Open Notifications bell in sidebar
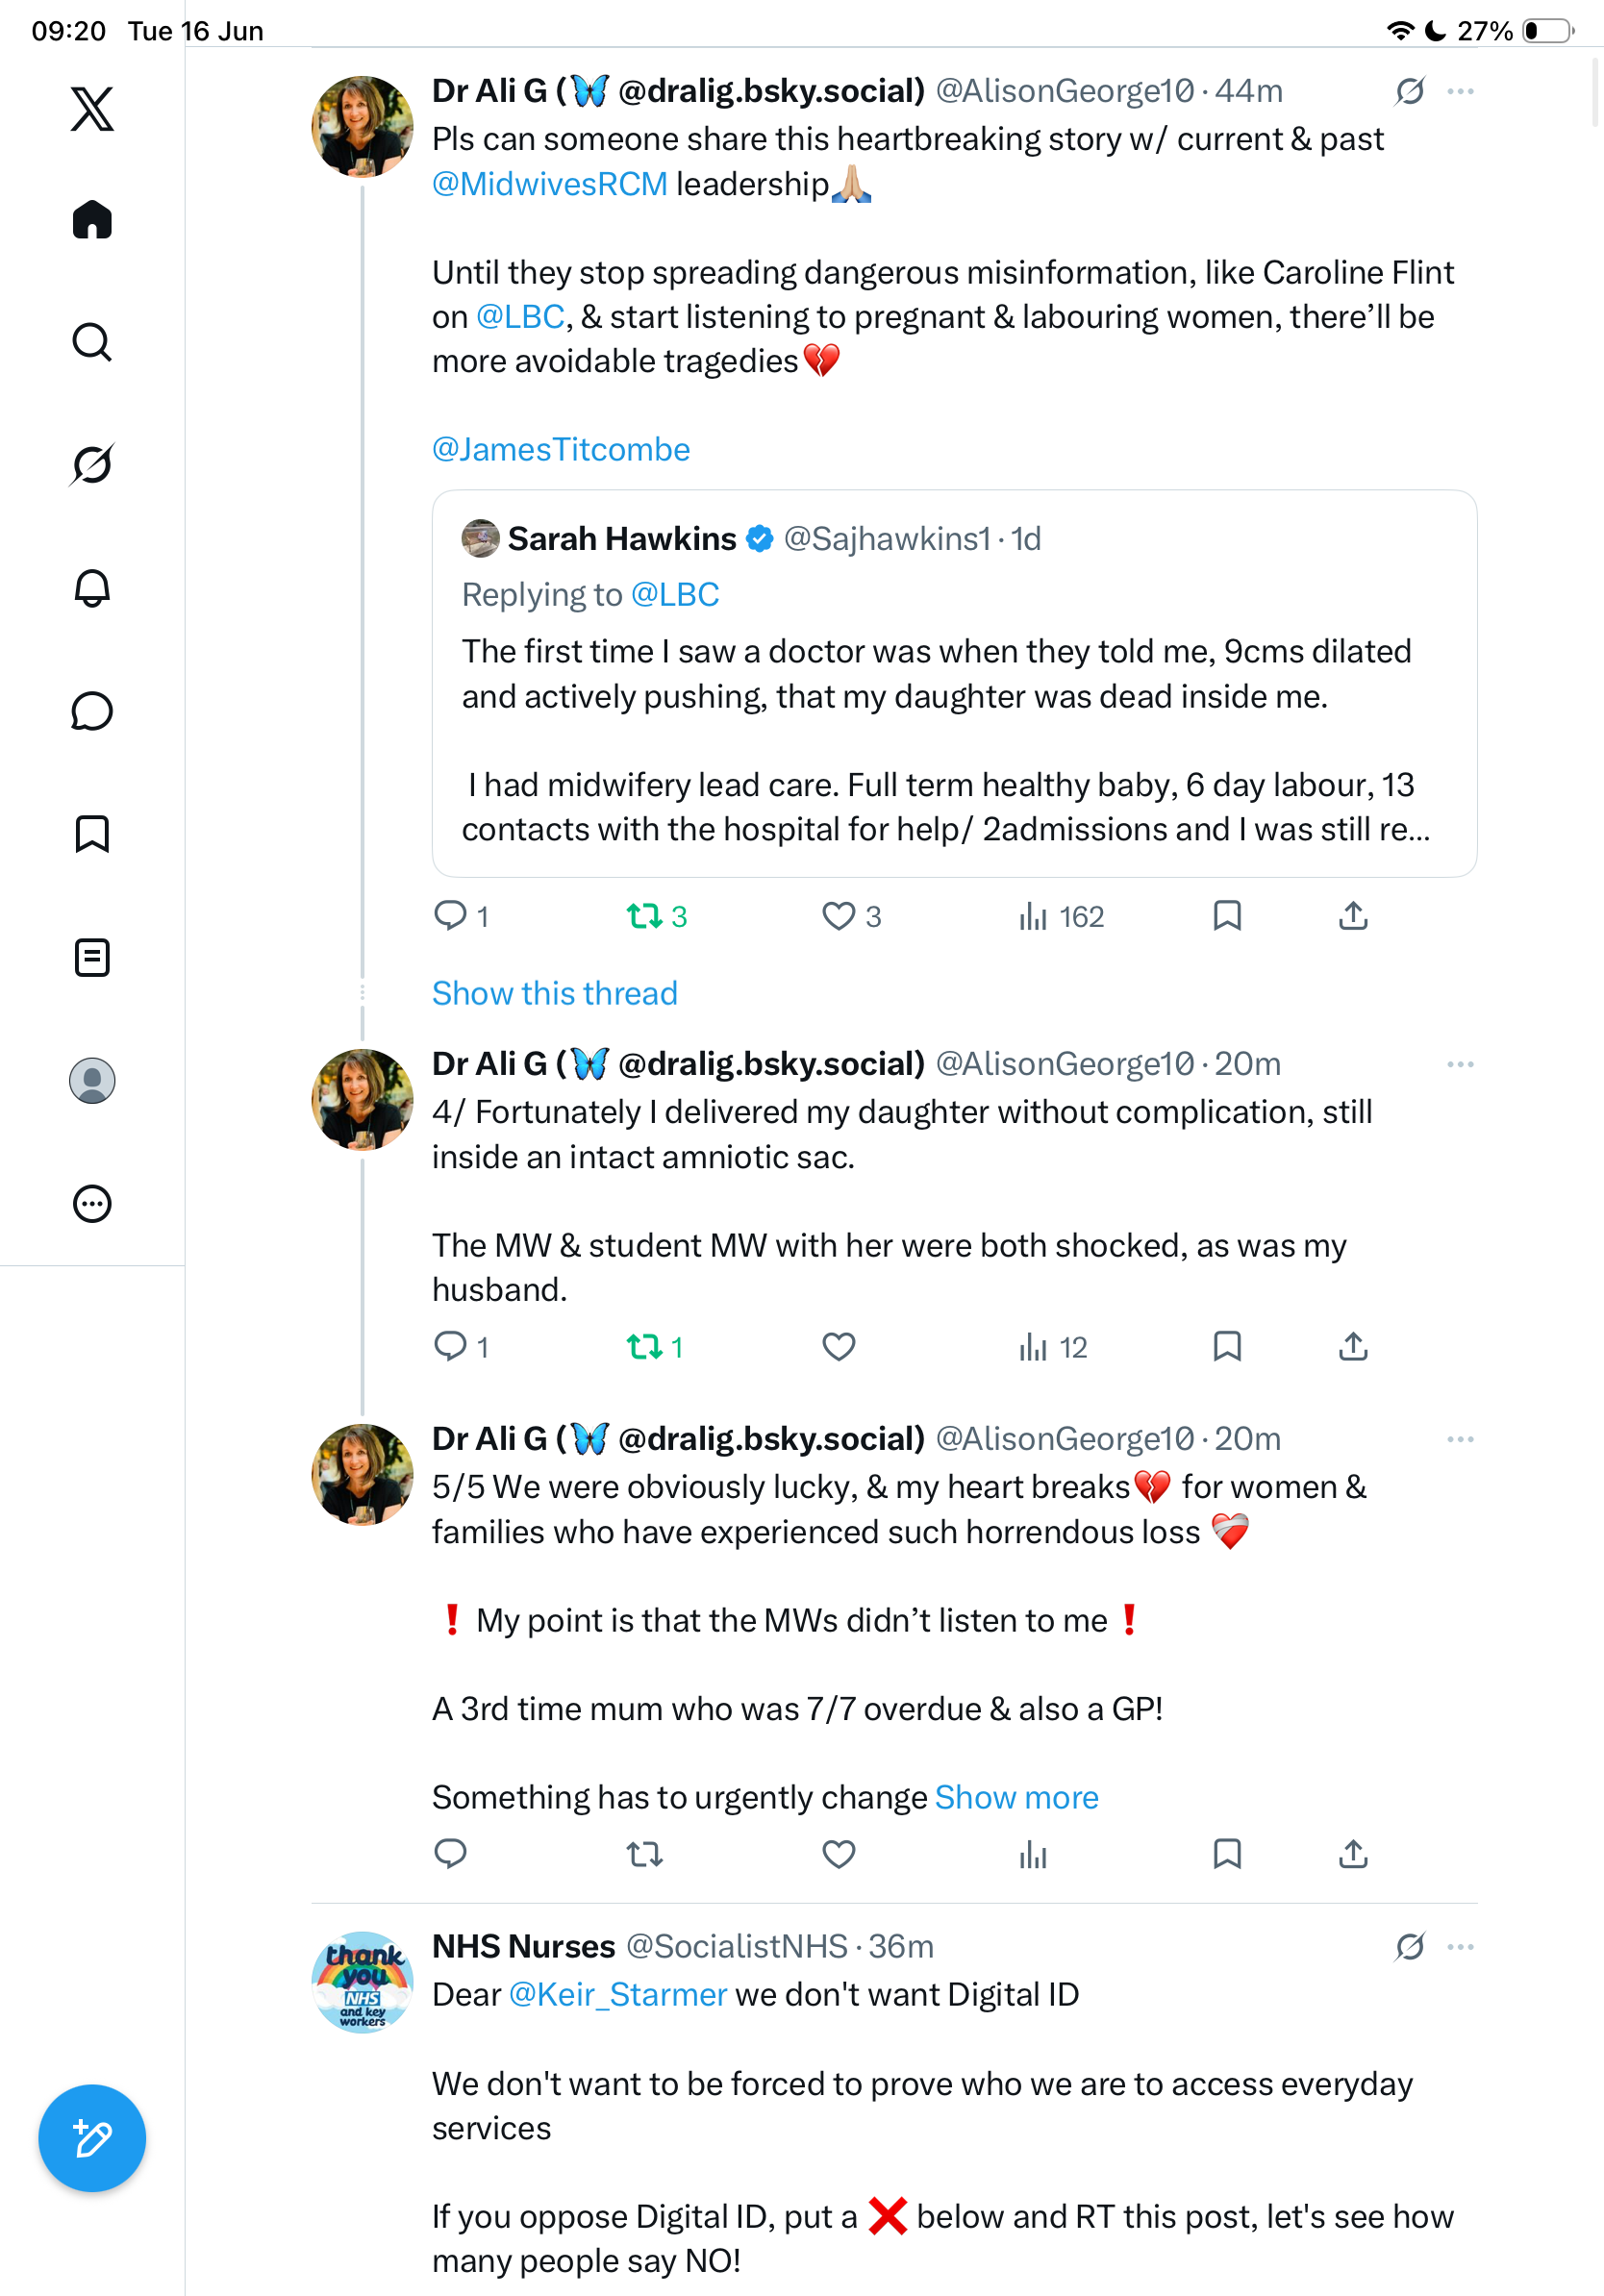Screen dimensions: 1604x2296 92,588
